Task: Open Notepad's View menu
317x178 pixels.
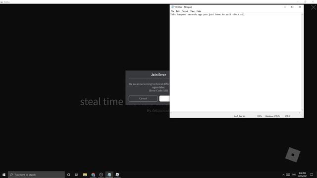Action: [x=192, y=11]
